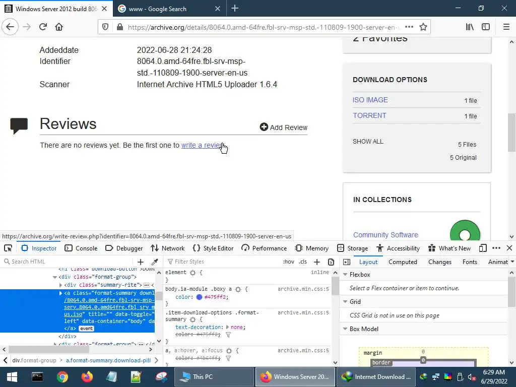The height and width of the screenshot is (387, 516).
Task: View site security padlock info
Action: 120,27
